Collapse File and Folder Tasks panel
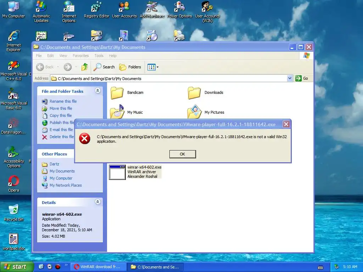The image size is (363, 272). click(x=98, y=91)
